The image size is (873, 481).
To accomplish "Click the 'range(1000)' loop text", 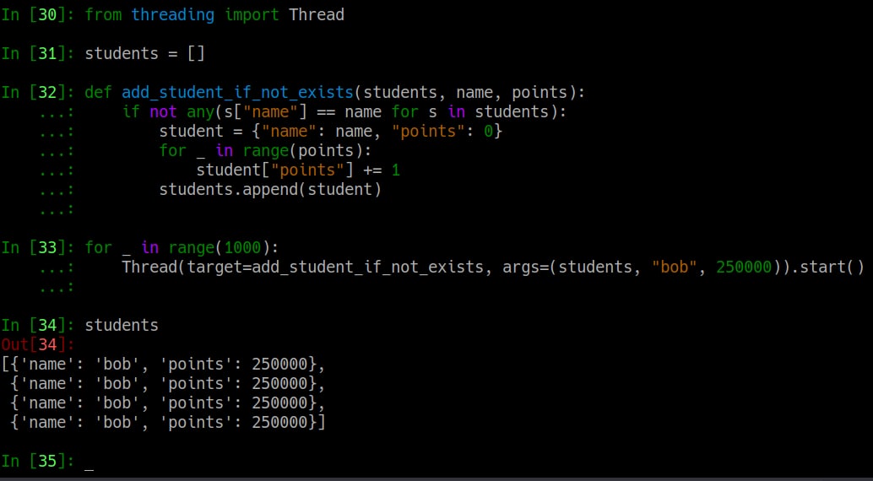I will pos(220,247).
